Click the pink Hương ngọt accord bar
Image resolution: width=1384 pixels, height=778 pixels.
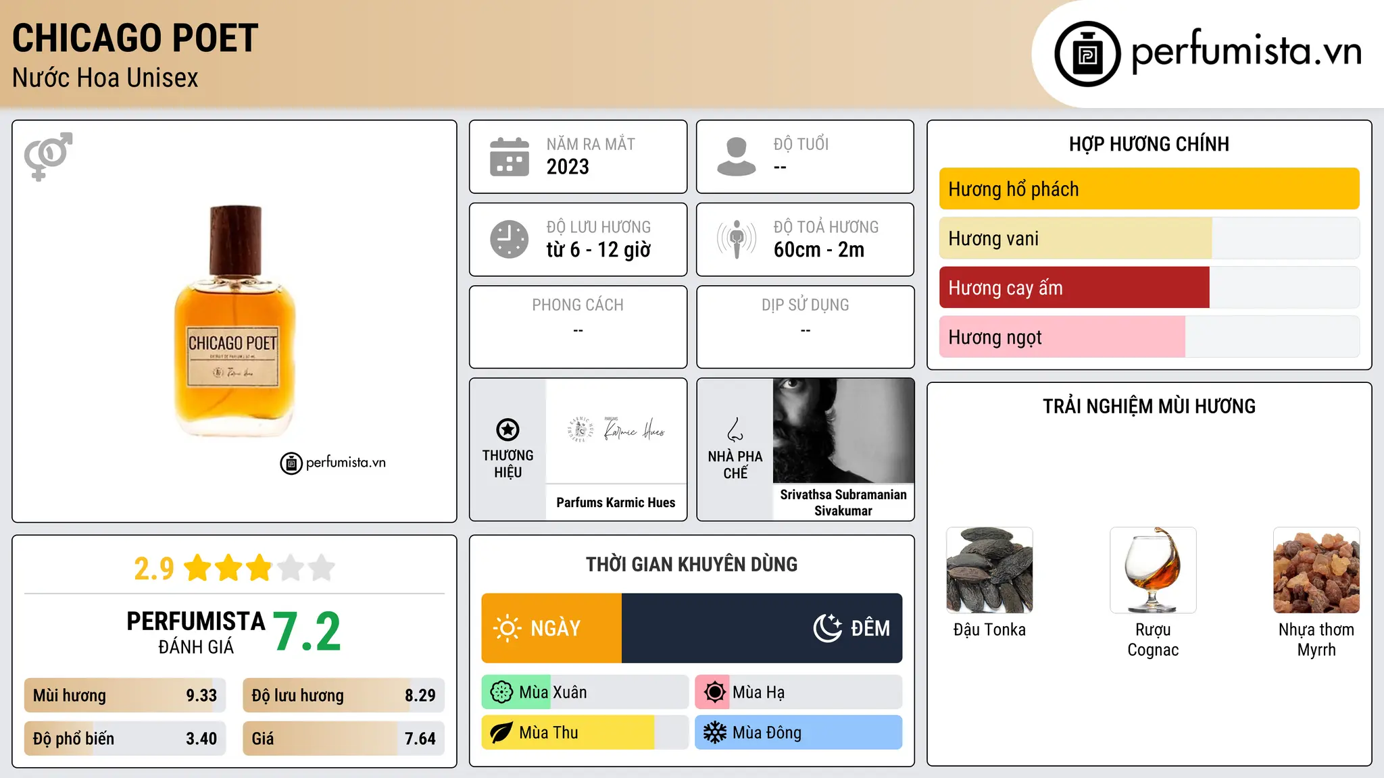(1149, 337)
